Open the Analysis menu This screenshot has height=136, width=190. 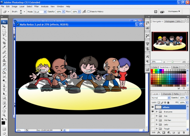coord(45,6)
